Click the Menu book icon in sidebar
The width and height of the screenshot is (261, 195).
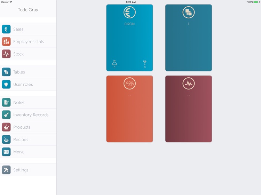(6, 152)
